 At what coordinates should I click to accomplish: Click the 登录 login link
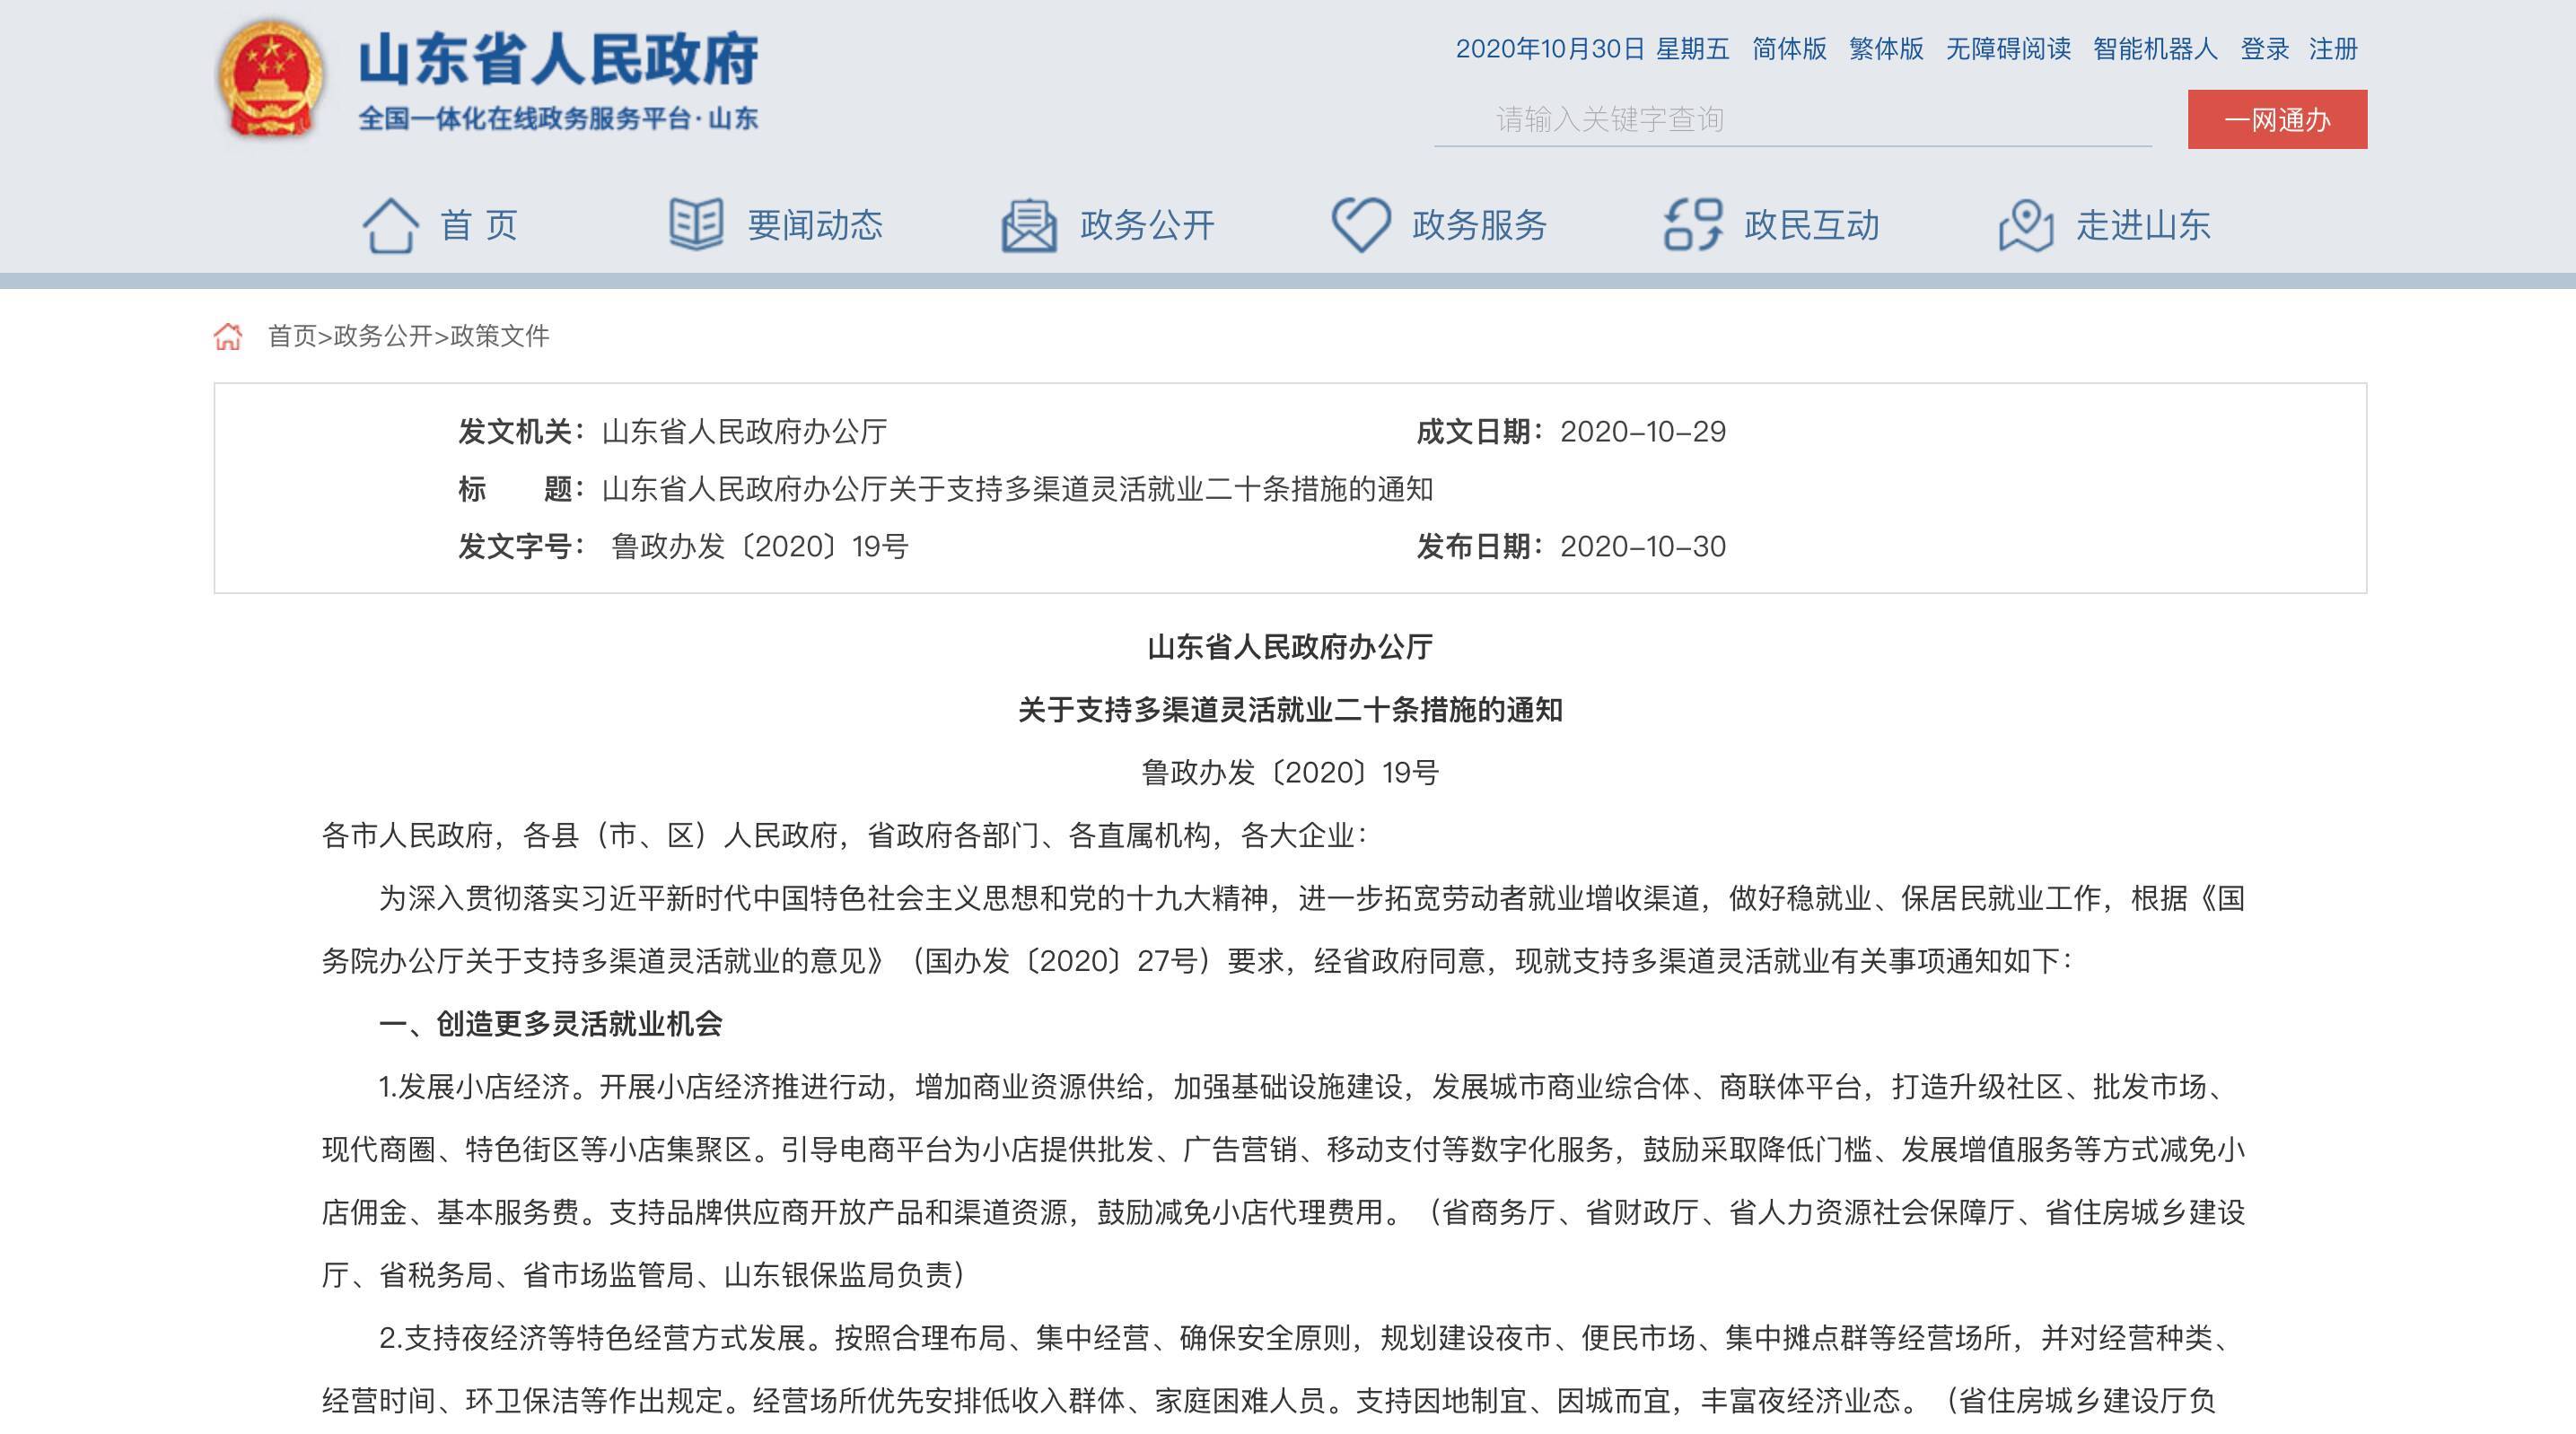(x=2264, y=49)
